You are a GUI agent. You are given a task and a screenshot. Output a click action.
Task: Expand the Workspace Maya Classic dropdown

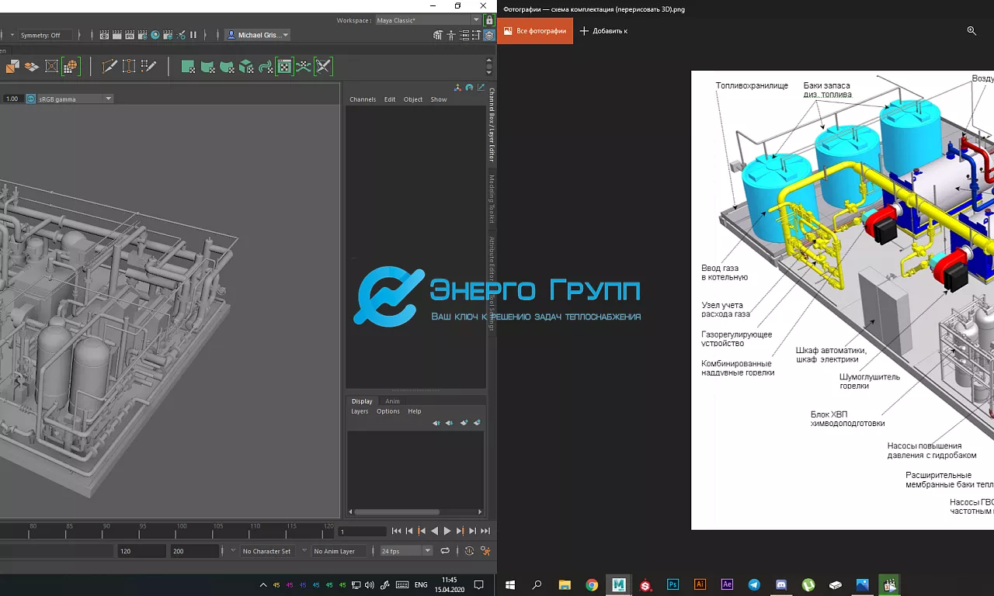pos(475,20)
